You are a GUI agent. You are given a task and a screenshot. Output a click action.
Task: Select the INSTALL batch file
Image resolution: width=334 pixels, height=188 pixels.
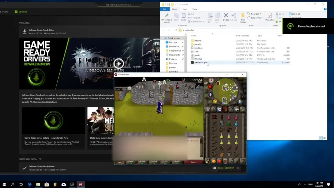tap(240, 59)
